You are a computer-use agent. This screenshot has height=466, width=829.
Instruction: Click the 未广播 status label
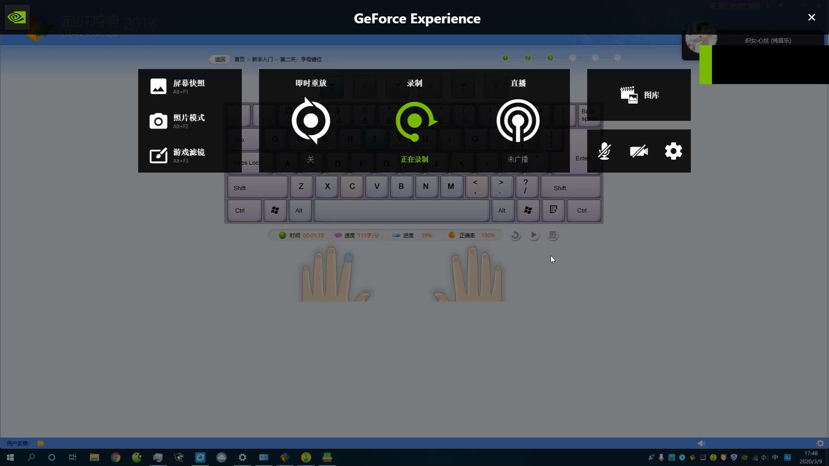coord(518,159)
